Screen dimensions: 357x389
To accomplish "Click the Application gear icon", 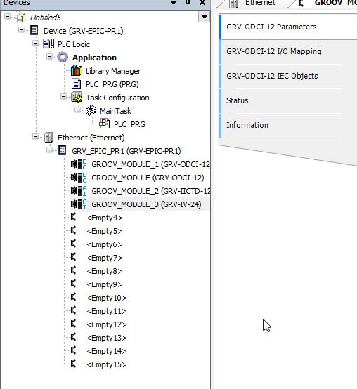I will pyautogui.click(x=63, y=58).
